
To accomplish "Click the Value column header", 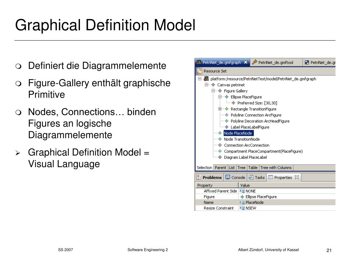I will (x=287, y=185).
